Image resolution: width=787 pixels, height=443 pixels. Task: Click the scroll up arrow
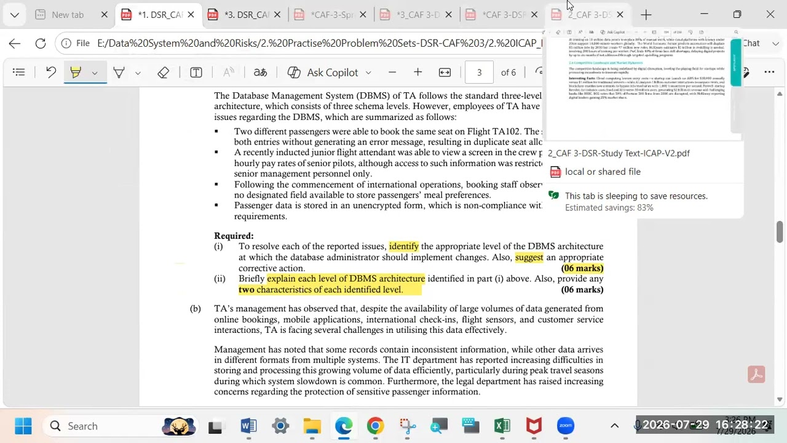pos(780,94)
